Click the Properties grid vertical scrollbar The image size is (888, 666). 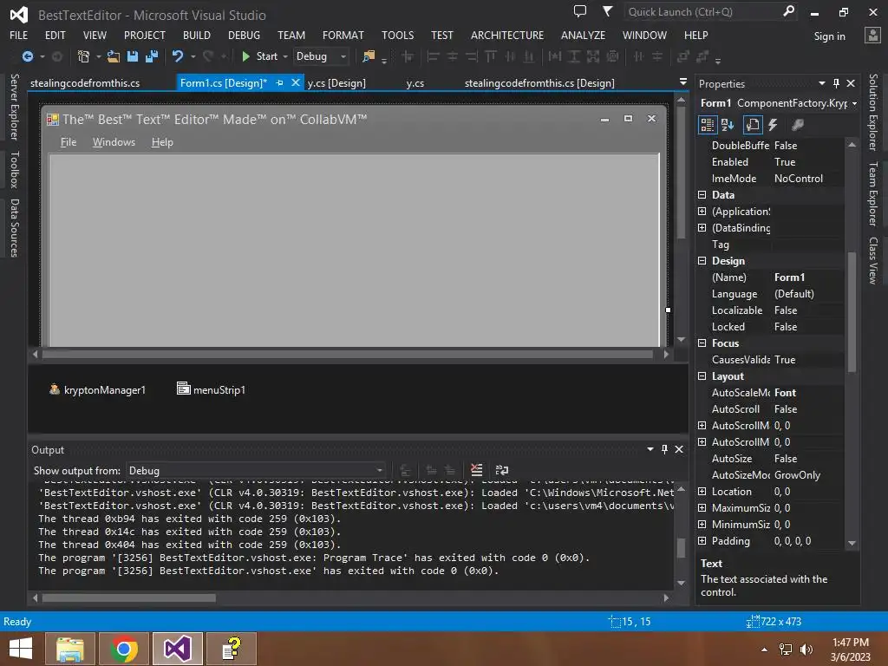(x=852, y=311)
